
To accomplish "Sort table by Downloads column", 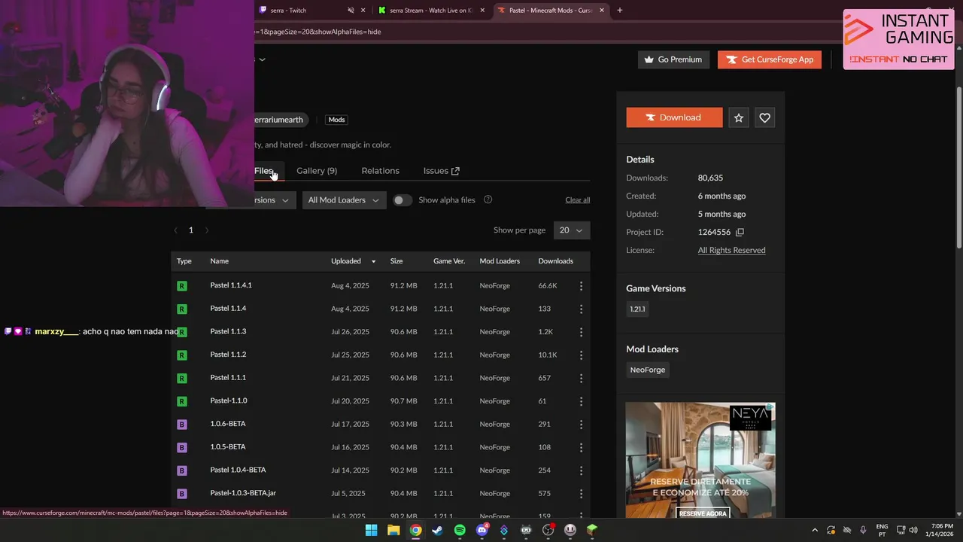I will tap(555, 261).
